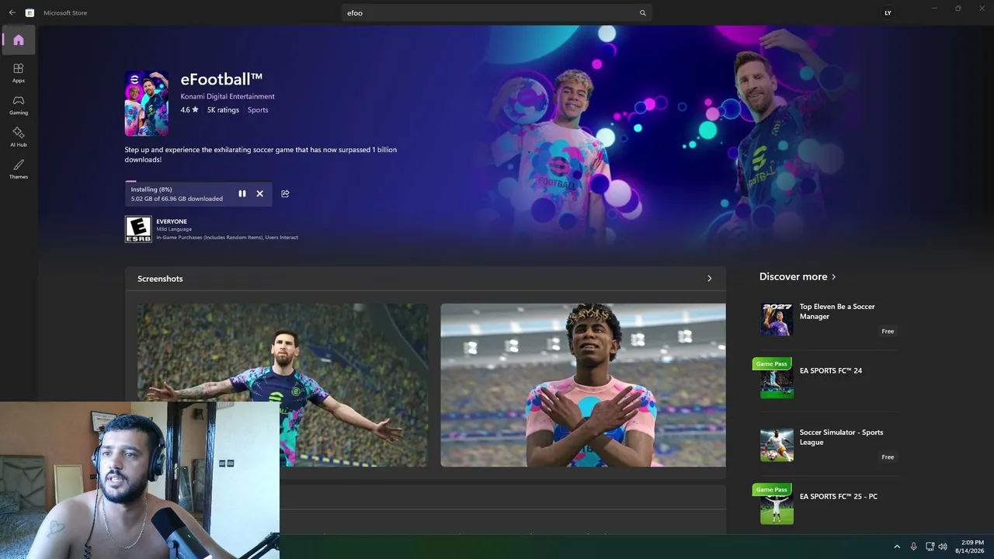Click the eFootball title text
The width and height of the screenshot is (994, 559).
pyautogui.click(x=221, y=79)
